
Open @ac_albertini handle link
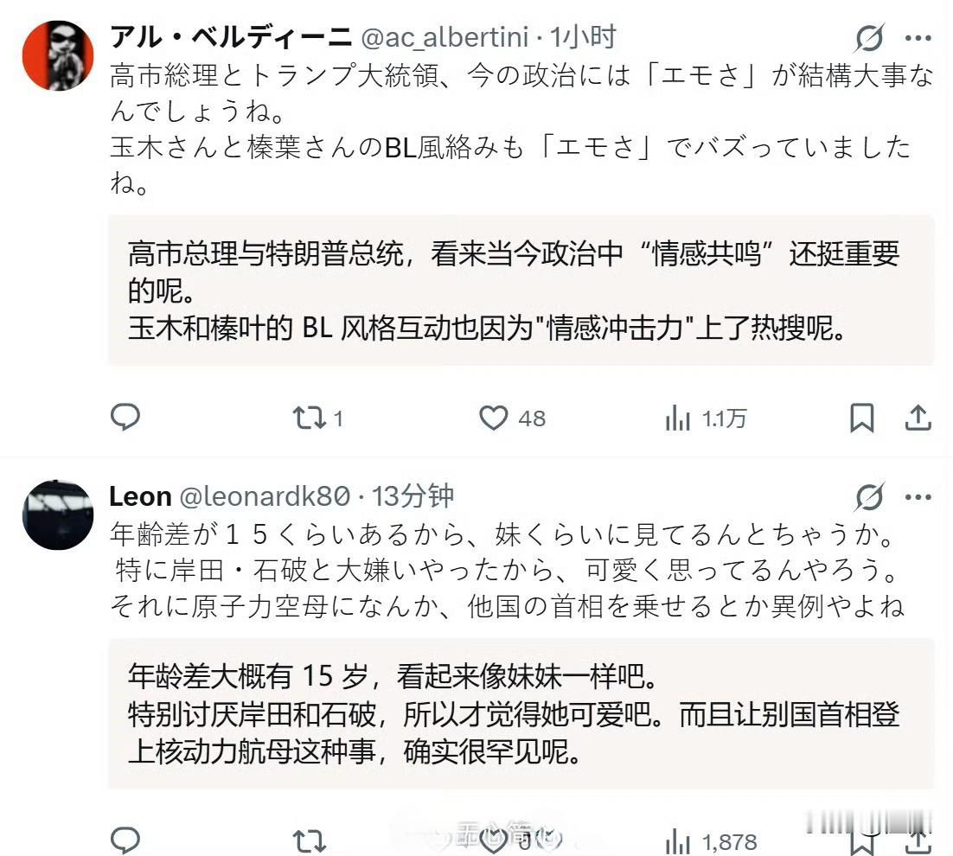click(445, 38)
